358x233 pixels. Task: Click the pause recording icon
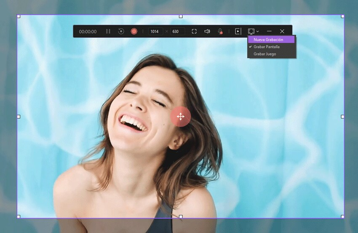[108, 31]
